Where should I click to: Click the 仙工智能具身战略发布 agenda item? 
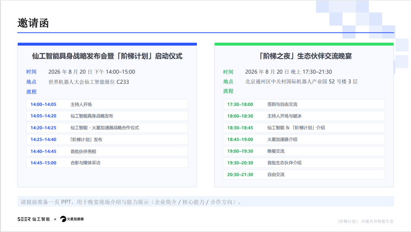[x=92, y=116]
